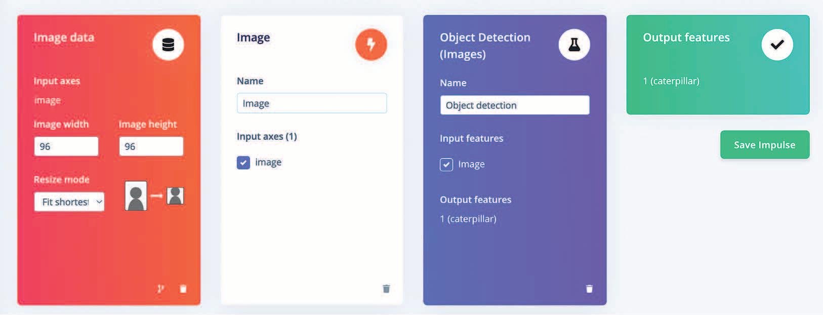This screenshot has width=823, height=315.
Task: Select the 'Object detection' name field
Action: pyautogui.click(x=514, y=105)
